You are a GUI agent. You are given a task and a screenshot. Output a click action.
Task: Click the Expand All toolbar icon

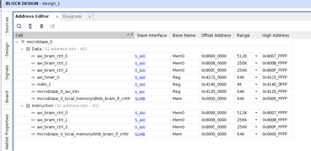[x=41, y=26]
